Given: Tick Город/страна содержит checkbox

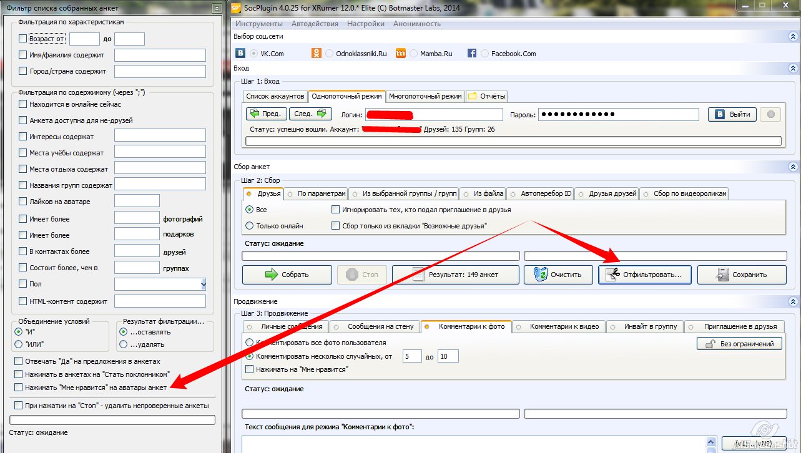Looking at the screenshot, I should (23, 71).
